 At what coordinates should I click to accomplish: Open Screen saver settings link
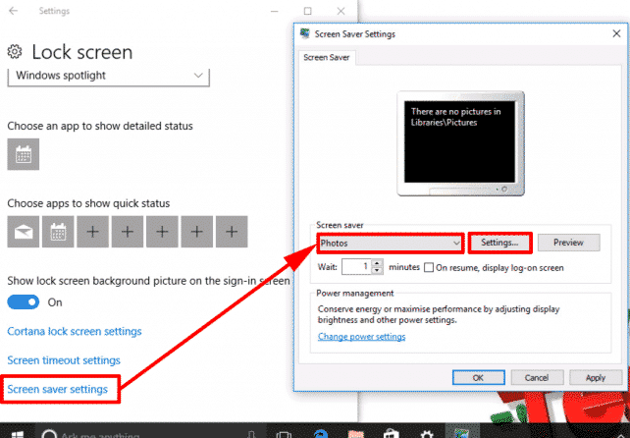pyautogui.click(x=58, y=389)
